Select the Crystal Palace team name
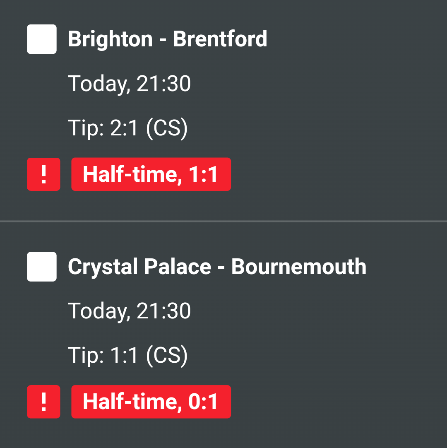The image size is (447, 448). (139, 267)
